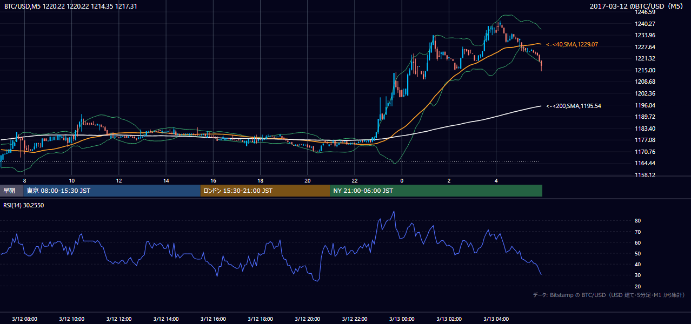This screenshot has height=324, width=691.
Task: Click hour label 14 on the price time axis
Action: pos(166,181)
